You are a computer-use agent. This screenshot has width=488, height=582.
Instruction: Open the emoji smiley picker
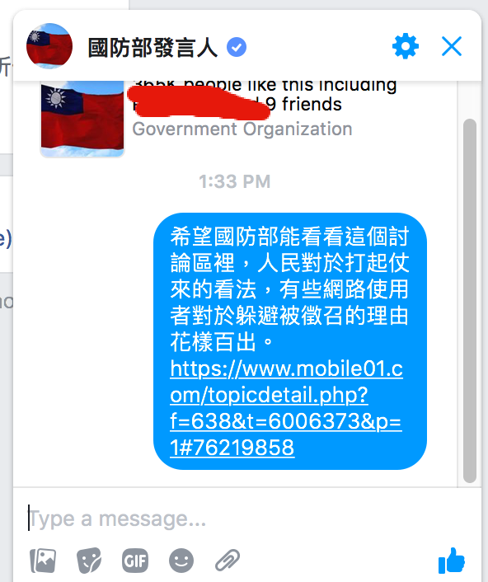coord(181,560)
